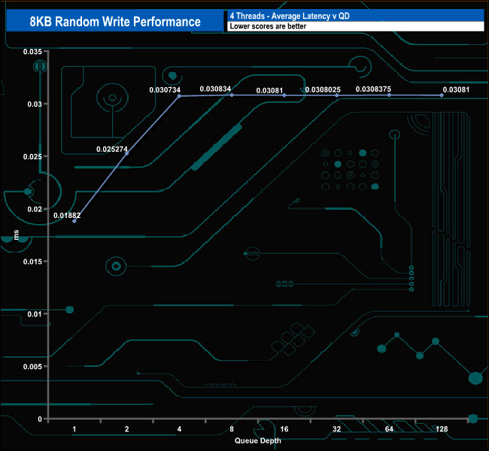489x451 pixels.
Task: Click the 8KB Random Write Performance title
Action: (x=113, y=21)
